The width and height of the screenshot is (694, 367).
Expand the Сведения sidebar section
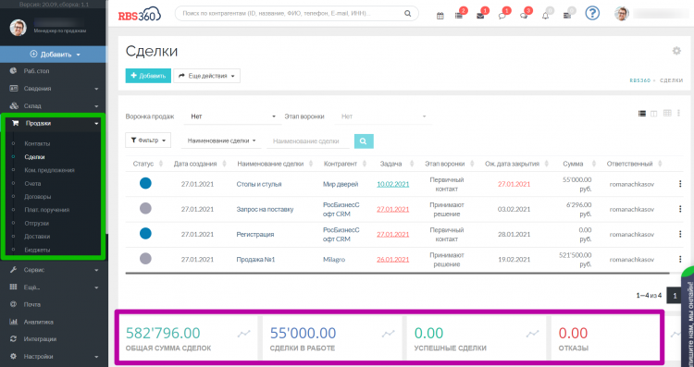(54, 89)
